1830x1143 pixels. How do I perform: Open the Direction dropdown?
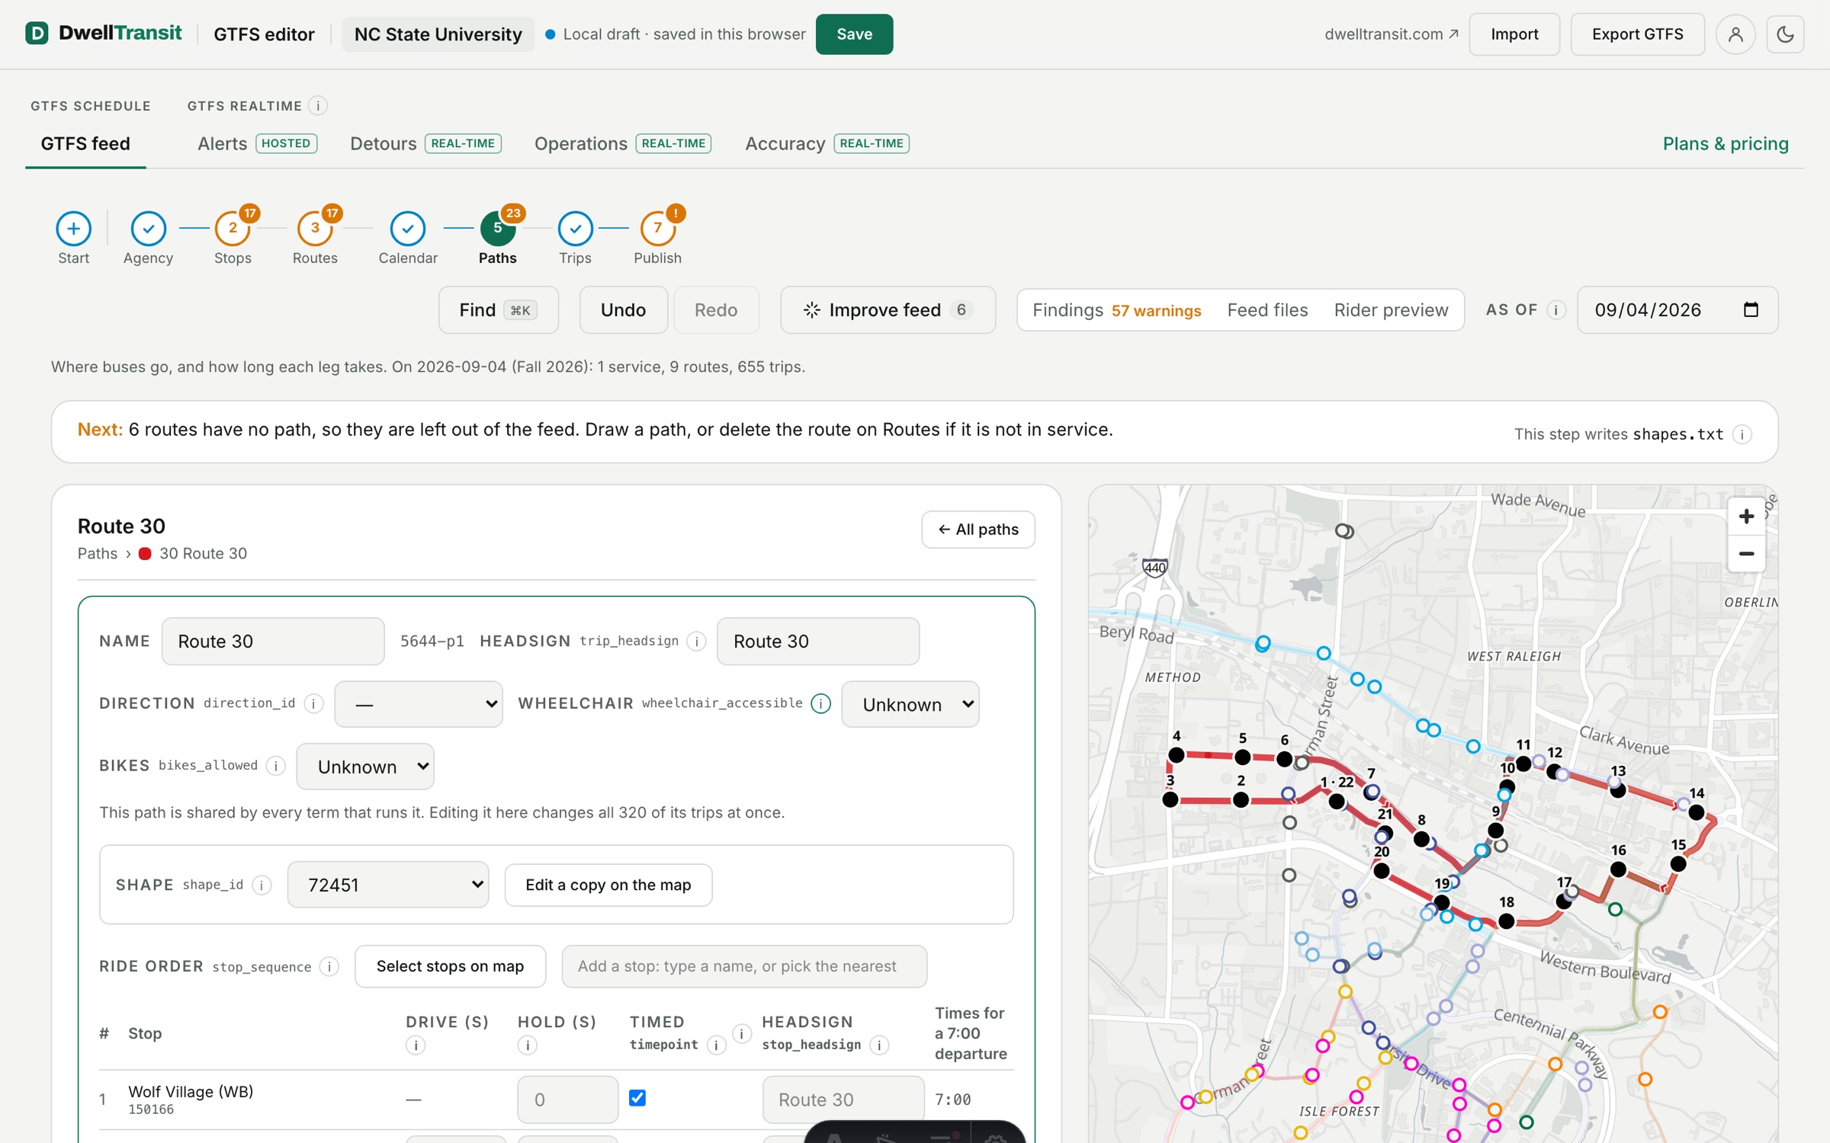point(419,704)
